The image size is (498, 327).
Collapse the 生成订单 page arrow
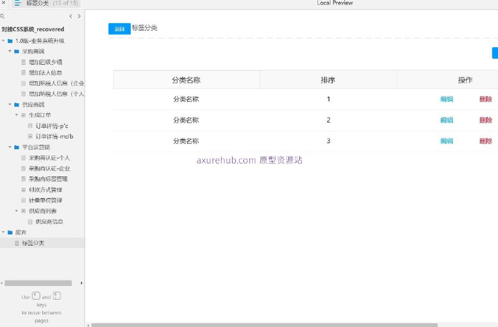click(17, 115)
